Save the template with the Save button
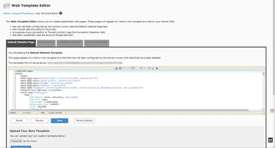The height and width of the screenshot is (148, 275). pos(60,121)
